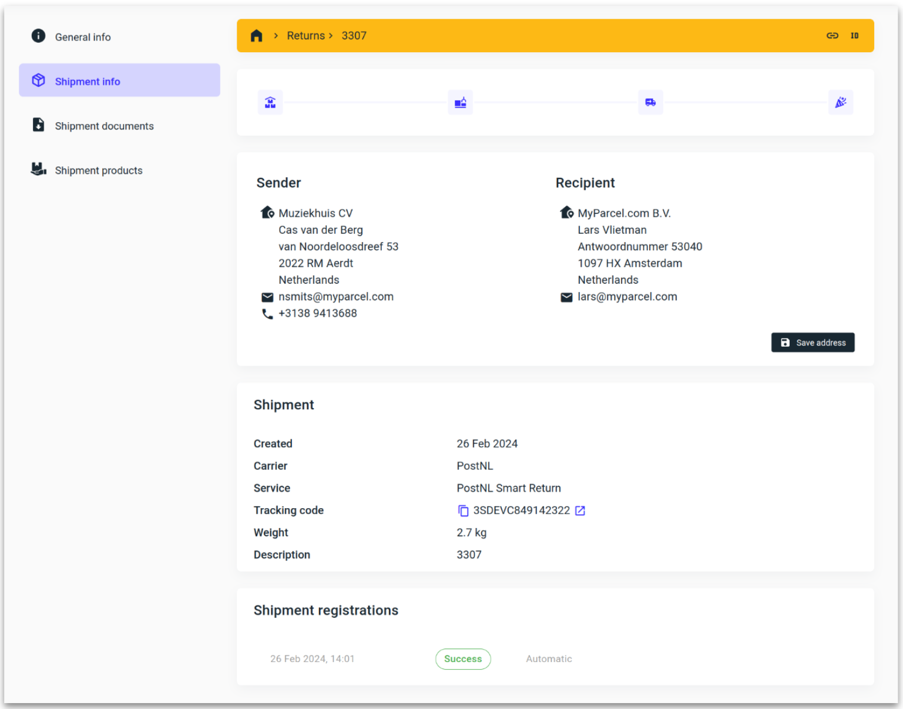Screen dimensions: 903x709
Task: Click the Success status badge
Action: click(x=462, y=659)
